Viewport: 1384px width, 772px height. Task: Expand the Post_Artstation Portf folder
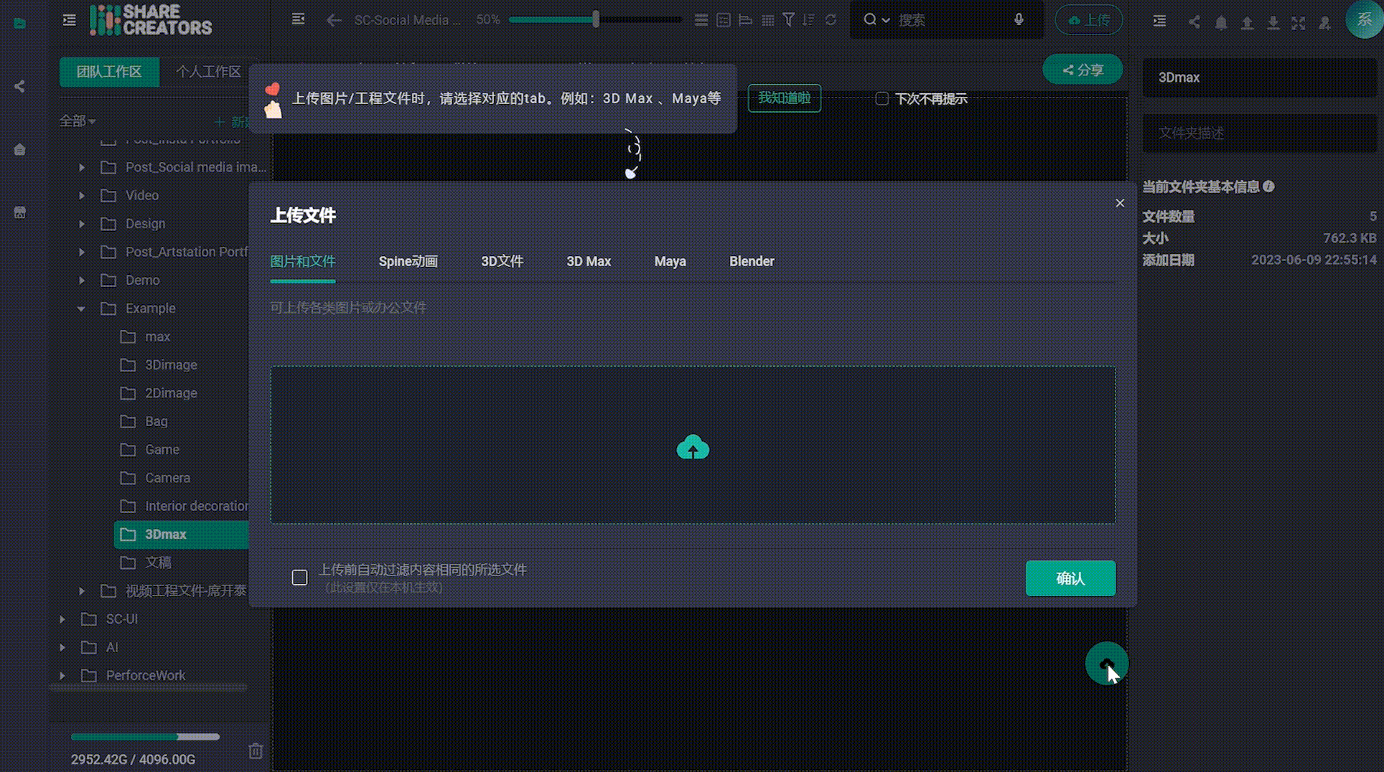[82, 252]
